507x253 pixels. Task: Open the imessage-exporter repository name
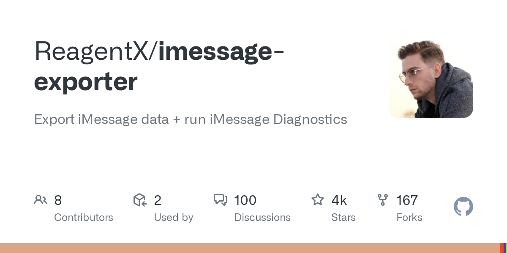point(158,67)
